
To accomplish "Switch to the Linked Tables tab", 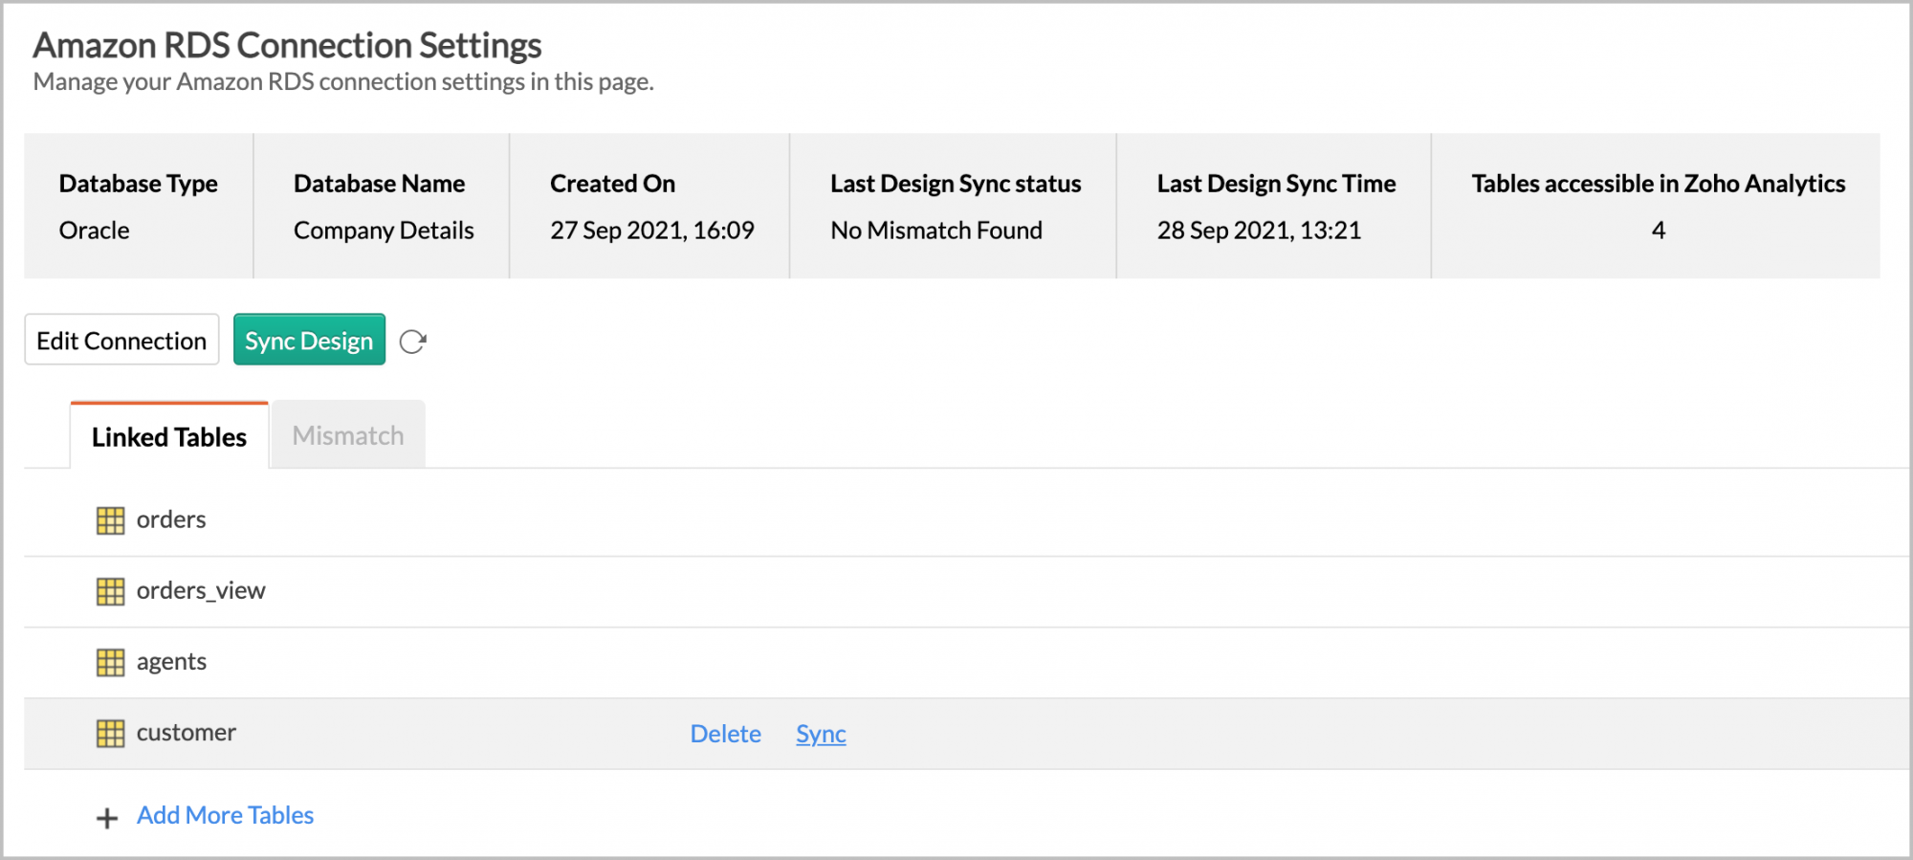I will coord(169,436).
